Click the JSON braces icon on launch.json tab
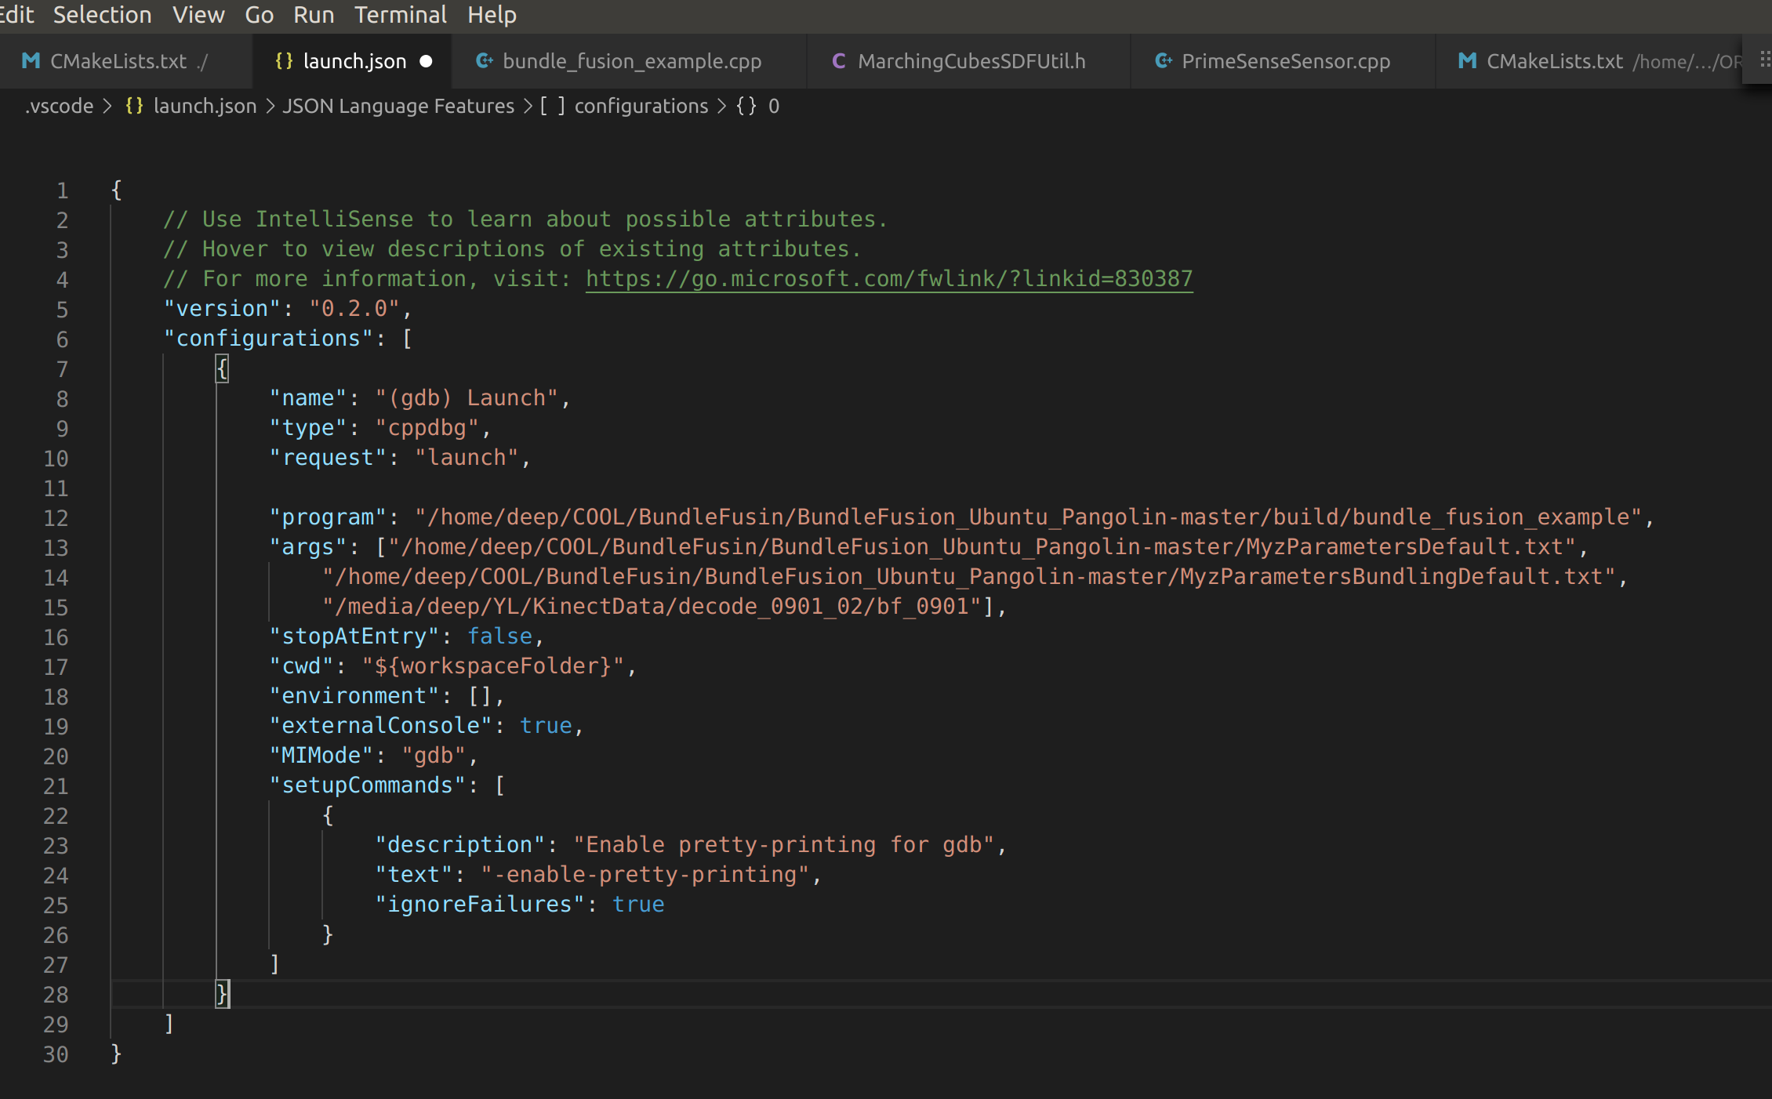The height and width of the screenshot is (1099, 1772). tap(284, 61)
